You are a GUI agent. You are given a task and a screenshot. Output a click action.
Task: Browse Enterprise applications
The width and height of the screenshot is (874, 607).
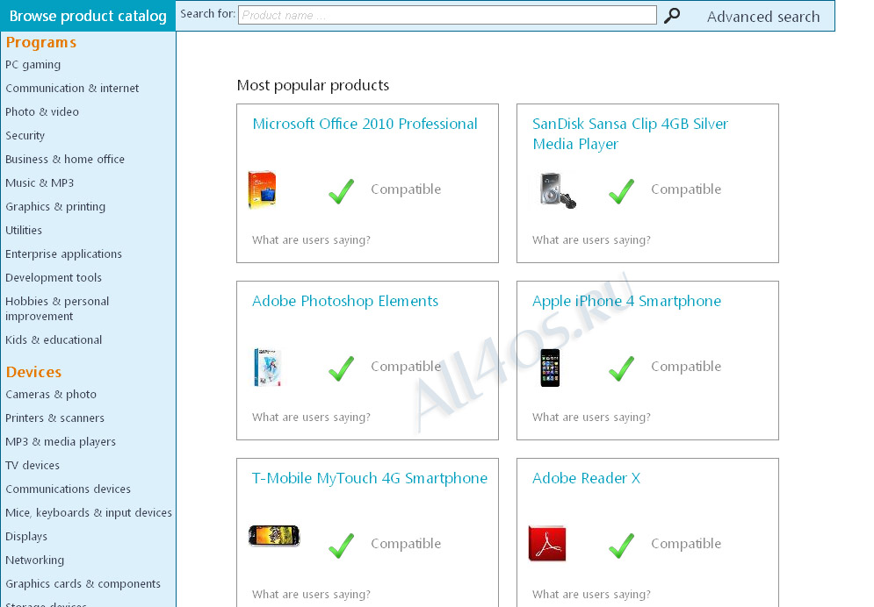click(x=63, y=254)
